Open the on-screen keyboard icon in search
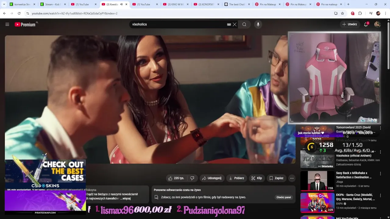The width and height of the screenshot is (390, 219). [229, 24]
